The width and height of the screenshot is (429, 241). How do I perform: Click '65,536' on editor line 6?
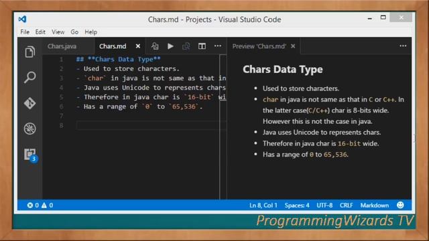click(x=184, y=106)
